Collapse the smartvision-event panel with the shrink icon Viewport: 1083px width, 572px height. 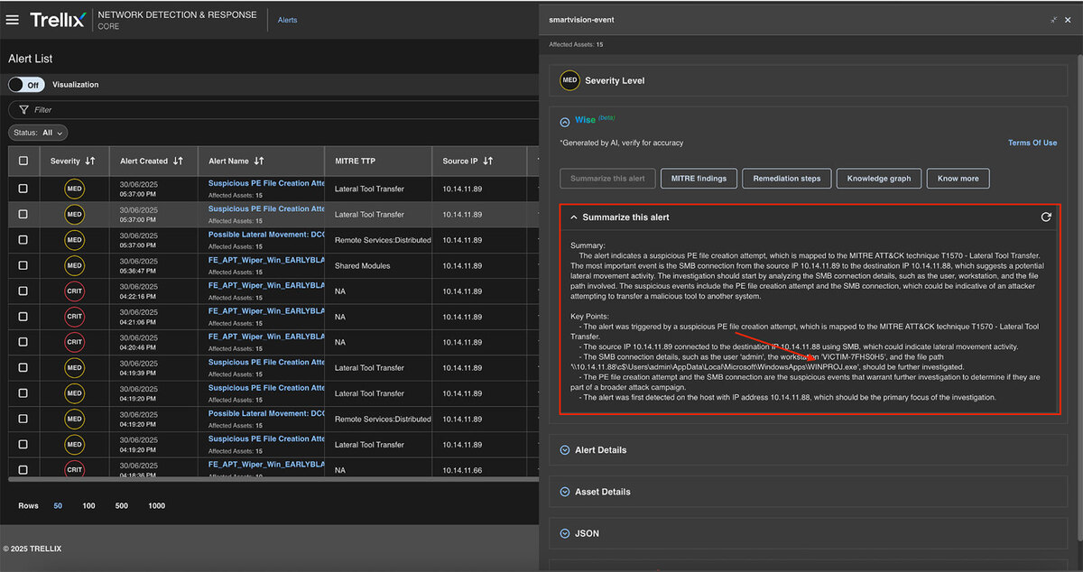pyautogui.click(x=1052, y=20)
